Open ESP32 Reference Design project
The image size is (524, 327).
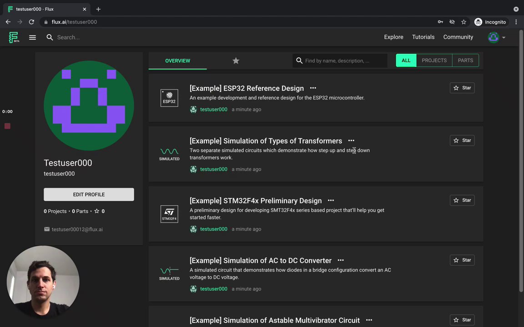coord(247,88)
